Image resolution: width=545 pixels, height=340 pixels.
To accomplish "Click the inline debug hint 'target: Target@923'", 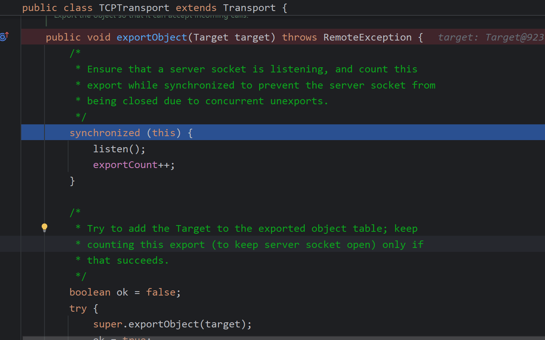I will click(491, 37).
